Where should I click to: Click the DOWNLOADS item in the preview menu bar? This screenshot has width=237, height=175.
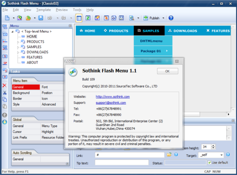tap(183, 31)
